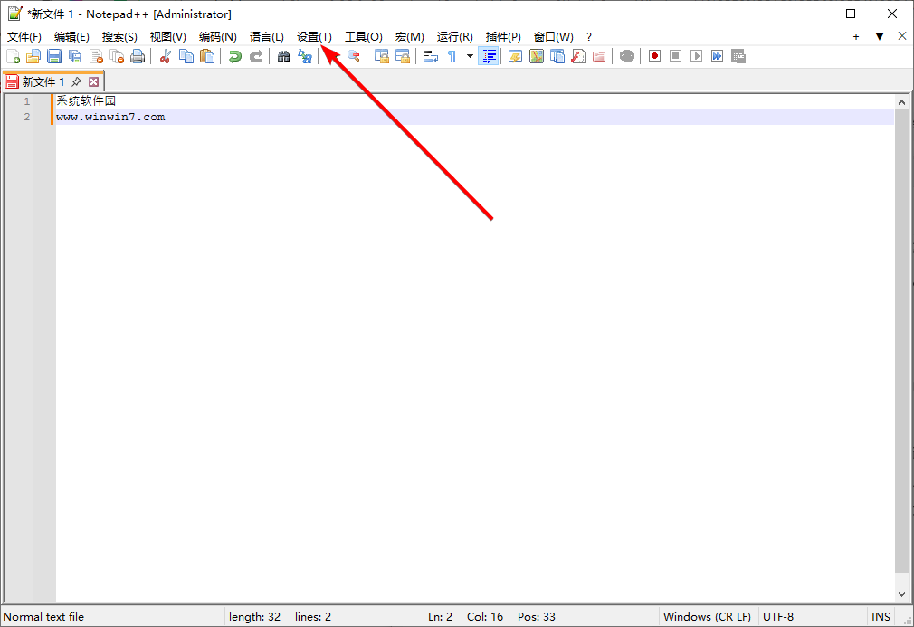This screenshot has width=914, height=627.
Task: Zoom out with the magnifier minus icon
Action: [x=353, y=56]
